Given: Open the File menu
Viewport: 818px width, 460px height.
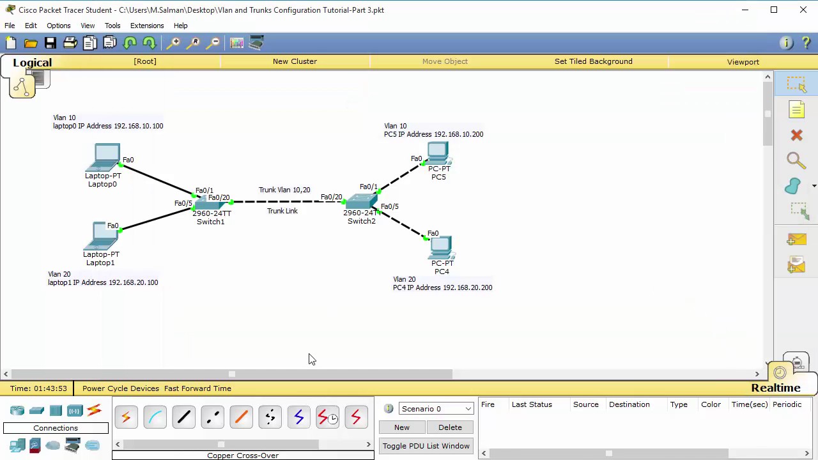Looking at the screenshot, I should pos(10,26).
